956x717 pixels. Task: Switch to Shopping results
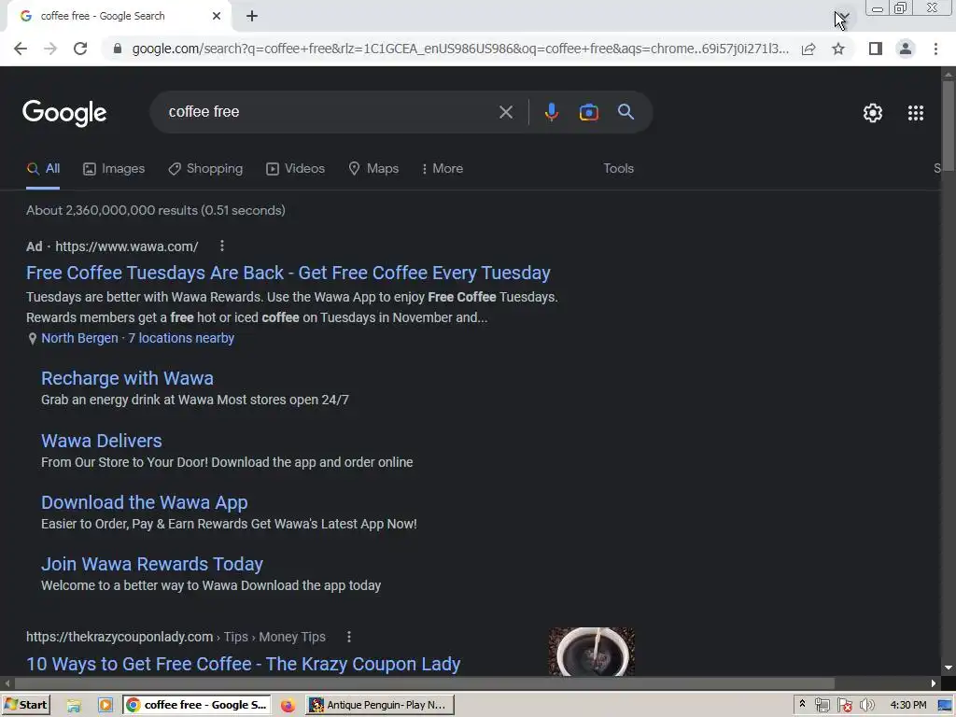click(x=205, y=169)
